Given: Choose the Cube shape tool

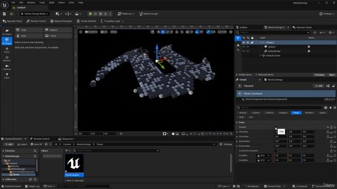Looking at the screenshot, I should [x=29, y=30].
